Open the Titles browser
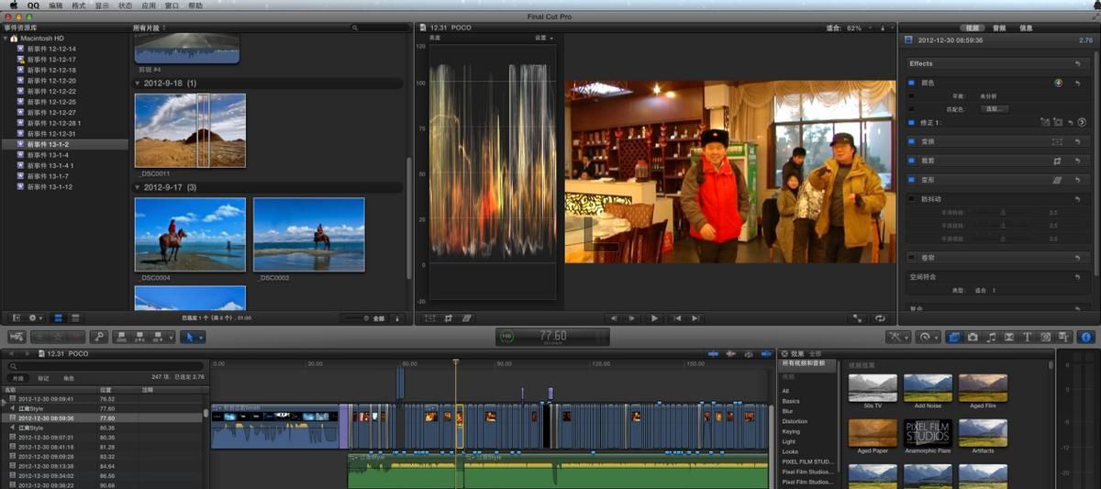The height and width of the screenshot is (489, 1101). click(x=1028, y=337)
